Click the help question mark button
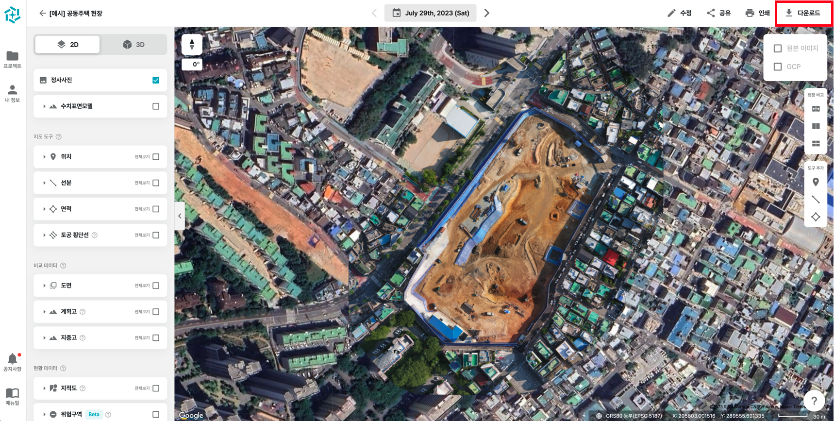 814,401
